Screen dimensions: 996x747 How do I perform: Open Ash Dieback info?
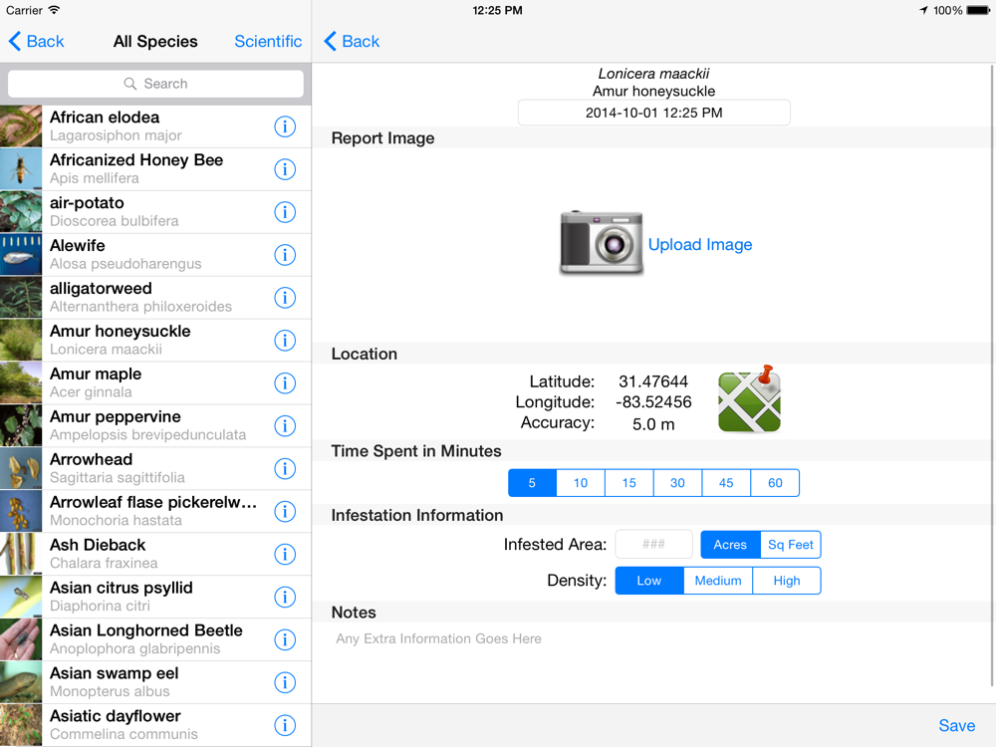pos(285,554)
